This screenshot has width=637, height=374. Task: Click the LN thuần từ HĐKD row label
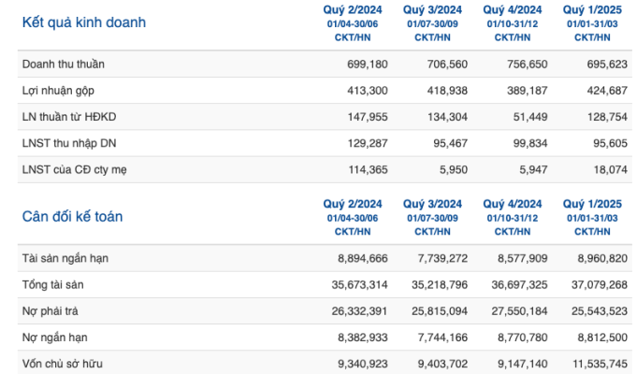click(69, 117)
